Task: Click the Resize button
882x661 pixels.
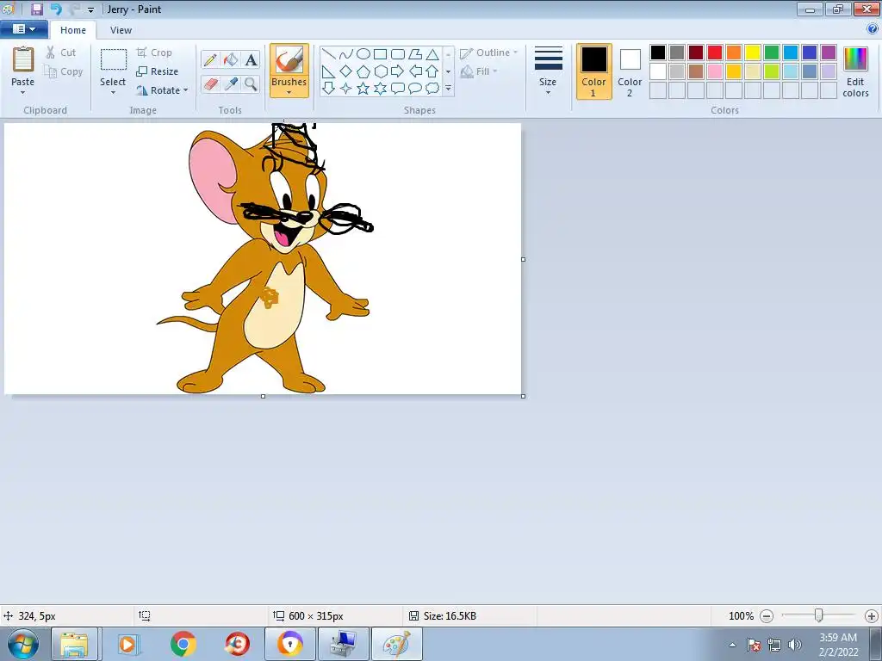Action: click(x=158, y=71)
